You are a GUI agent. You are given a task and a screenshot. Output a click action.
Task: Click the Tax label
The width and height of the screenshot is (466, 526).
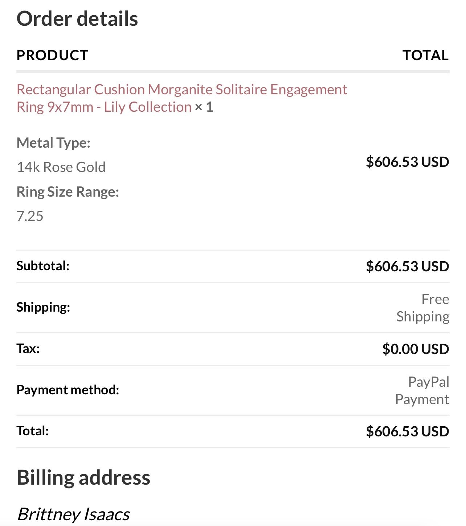tap(28, 349)
